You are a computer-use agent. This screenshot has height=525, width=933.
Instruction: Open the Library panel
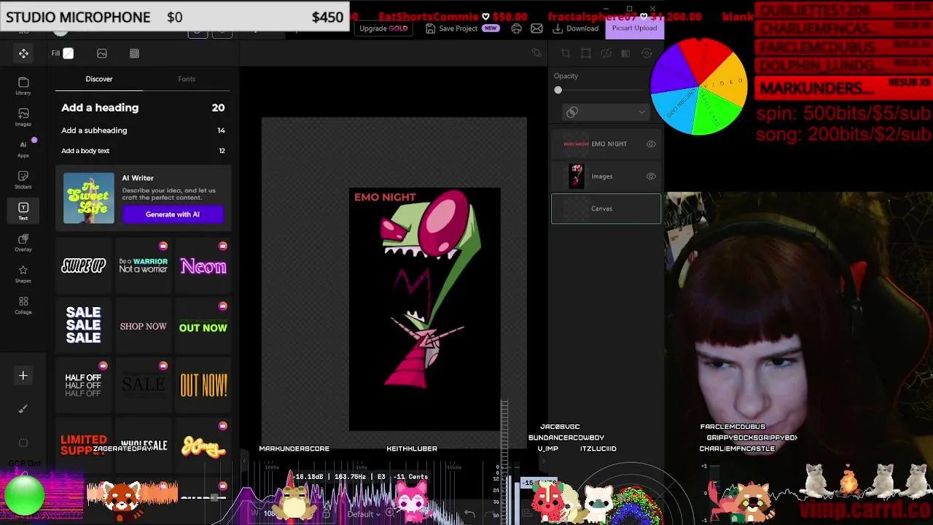(23, 86)
